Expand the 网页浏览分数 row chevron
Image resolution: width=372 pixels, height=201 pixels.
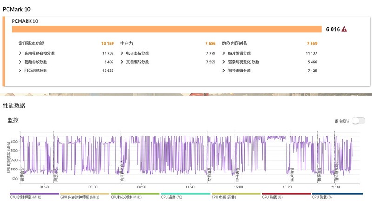20,71
